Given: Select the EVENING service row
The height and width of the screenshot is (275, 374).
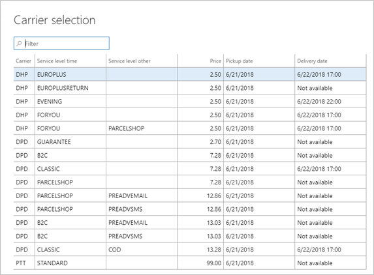Looking at the screenshot, I should tap(190, 102).
